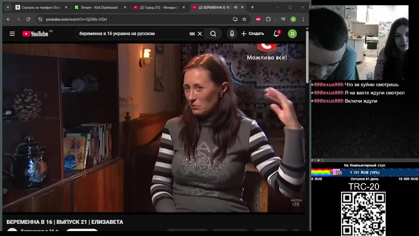Click the TRC-20 QR code
The image size is (419, 236).
click(x=363, y=214)
